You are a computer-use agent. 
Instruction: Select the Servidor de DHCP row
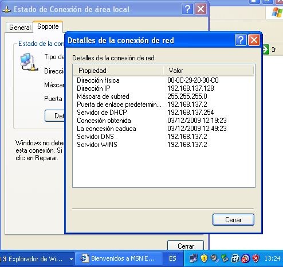pyautogui.click(x=164, y=113)
